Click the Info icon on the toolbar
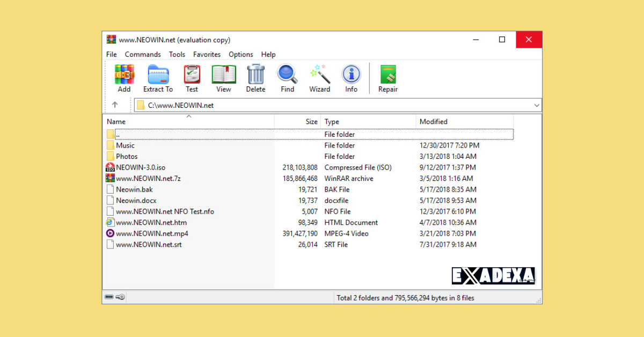Image resolution: width=644 pixels, height=337 pixels. [351, 75]
